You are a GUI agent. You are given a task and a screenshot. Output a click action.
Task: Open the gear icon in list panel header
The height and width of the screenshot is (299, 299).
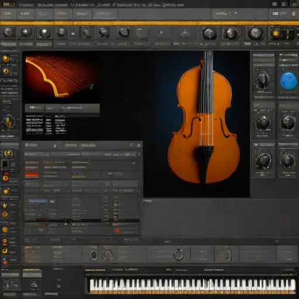(x=138, y=145)
